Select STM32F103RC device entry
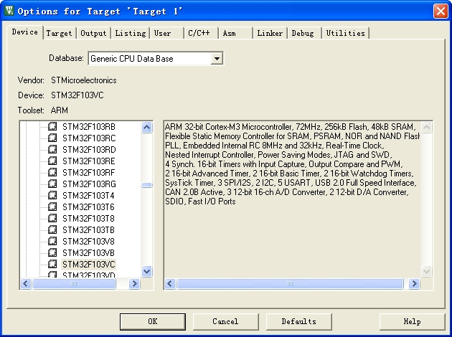 [89, 138]
